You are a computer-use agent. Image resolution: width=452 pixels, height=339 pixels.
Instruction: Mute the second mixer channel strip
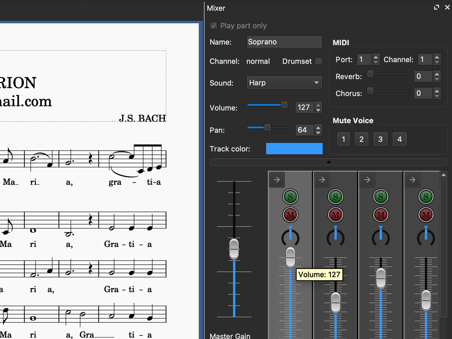point(335,215)
